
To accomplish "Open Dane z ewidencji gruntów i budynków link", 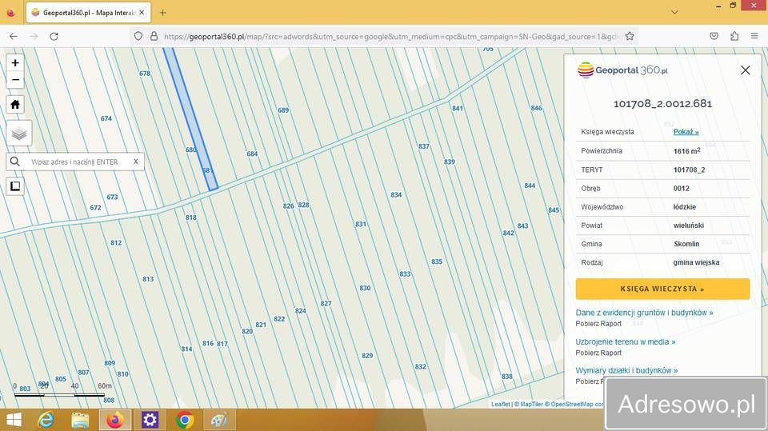I will tap(644, 313).
